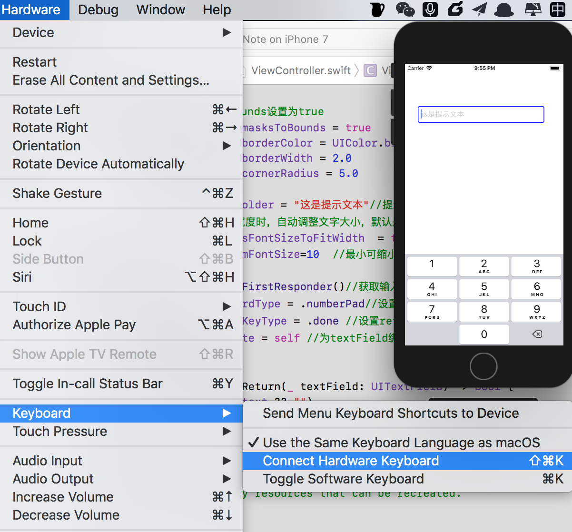Choose Restart from Hardware menu

[x=121, y=62]
